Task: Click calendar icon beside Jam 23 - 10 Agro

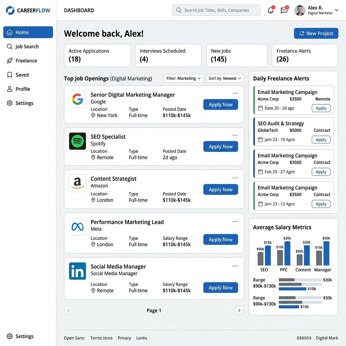Action: click(x=261, y=140)
